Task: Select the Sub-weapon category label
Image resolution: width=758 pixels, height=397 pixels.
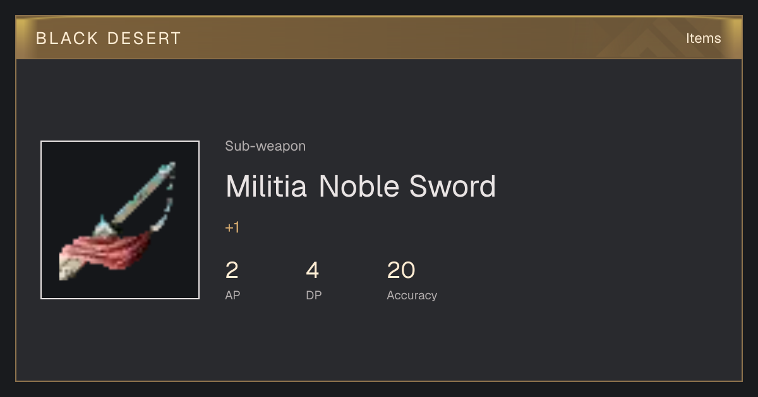Action: click(265, 146)
